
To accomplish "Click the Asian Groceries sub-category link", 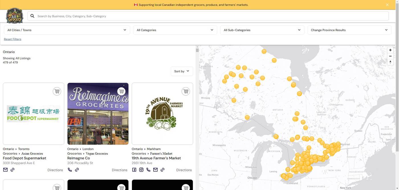I will [32, 154].
